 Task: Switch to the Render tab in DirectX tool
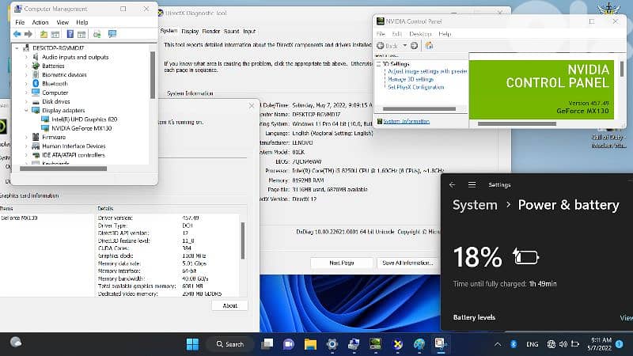[210, 31]
